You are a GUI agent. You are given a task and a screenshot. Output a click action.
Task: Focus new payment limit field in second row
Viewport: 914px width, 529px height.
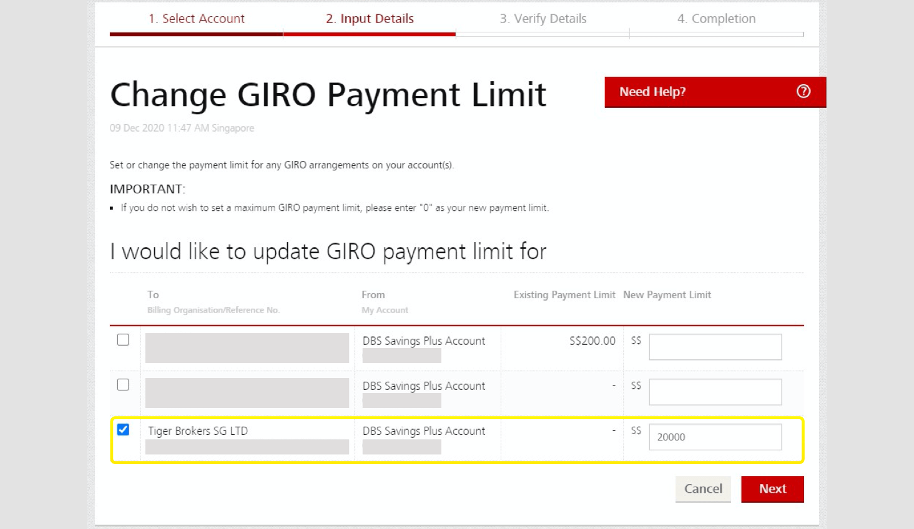(715, 392)
